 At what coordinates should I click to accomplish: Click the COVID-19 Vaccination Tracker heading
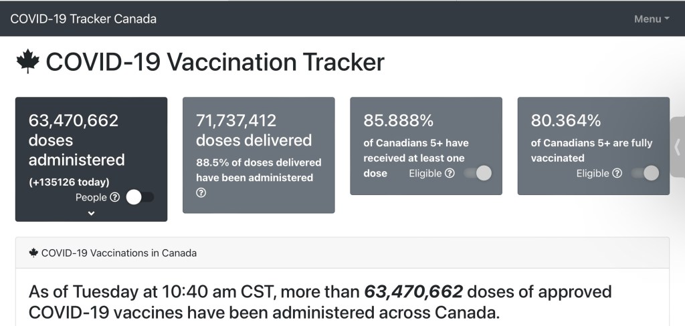(x=214, y=62)
